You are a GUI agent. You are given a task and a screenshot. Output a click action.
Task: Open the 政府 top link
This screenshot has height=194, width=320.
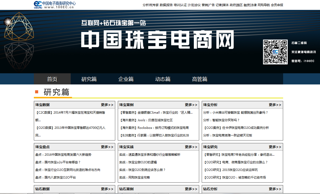233,5
